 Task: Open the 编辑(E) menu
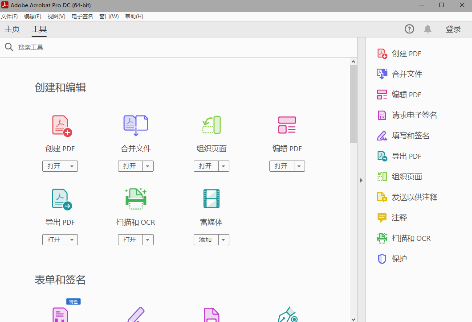(33, 17)
